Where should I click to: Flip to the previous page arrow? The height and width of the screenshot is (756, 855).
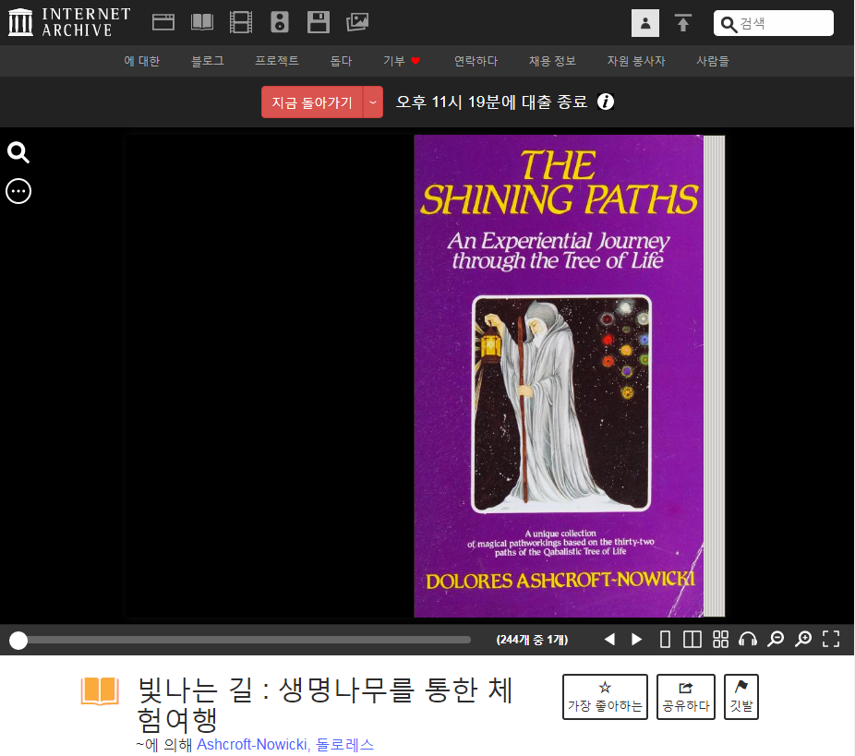(609, 639)
